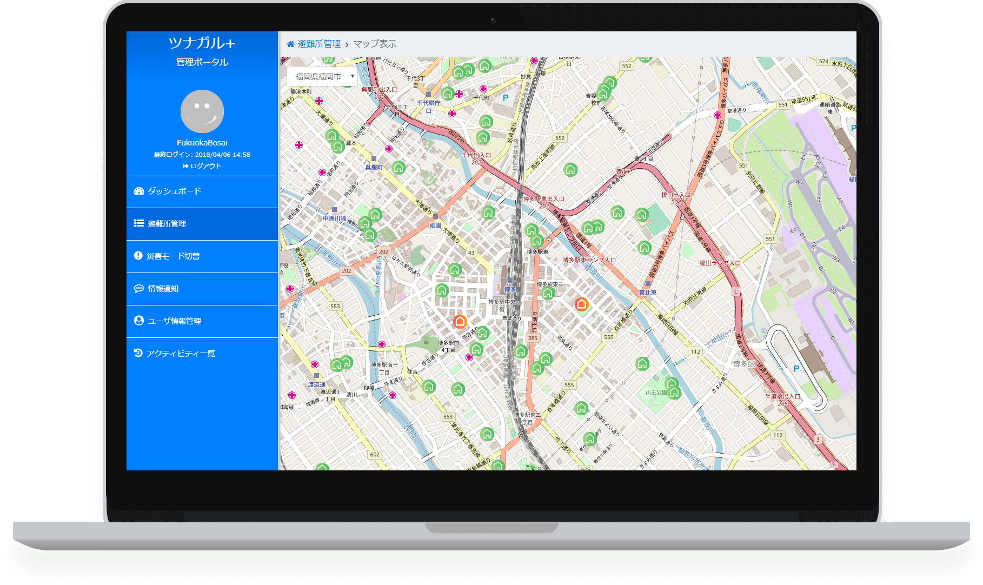Click the dashboard gauge icon
Screen dimensions: 983x585
(139, 191)
